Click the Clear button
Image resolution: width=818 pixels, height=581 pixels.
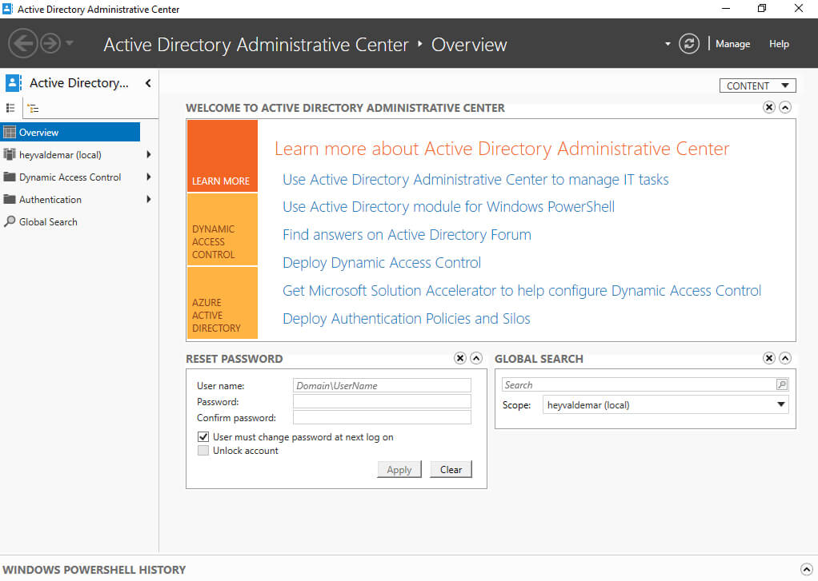point(451,469)
